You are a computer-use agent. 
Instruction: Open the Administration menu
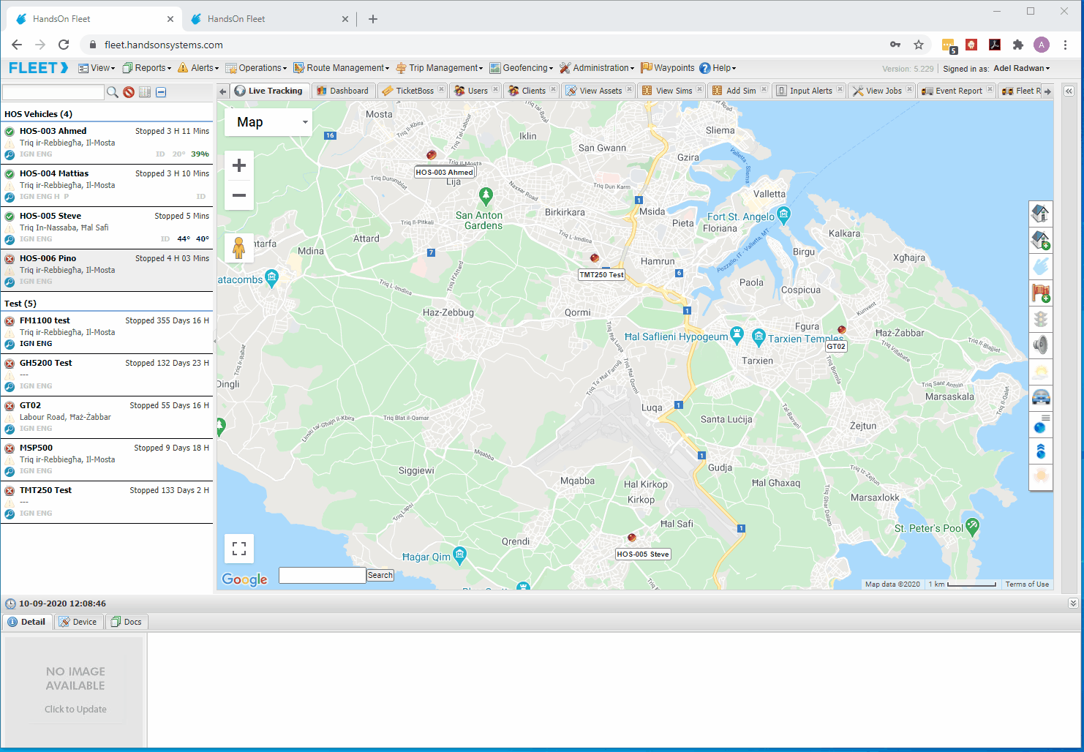597,68
